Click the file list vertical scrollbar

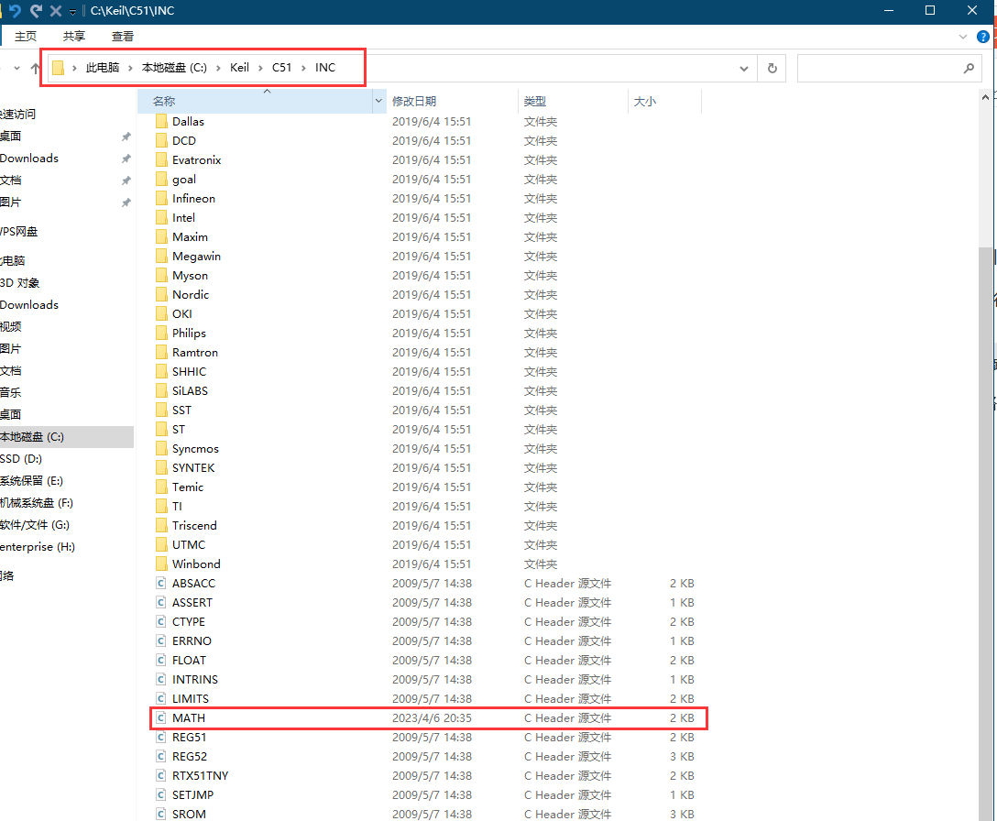click(986, 533)
